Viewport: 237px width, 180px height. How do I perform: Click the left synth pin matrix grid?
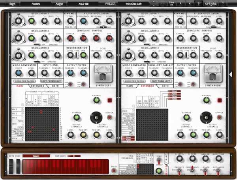tap(42, 124)
